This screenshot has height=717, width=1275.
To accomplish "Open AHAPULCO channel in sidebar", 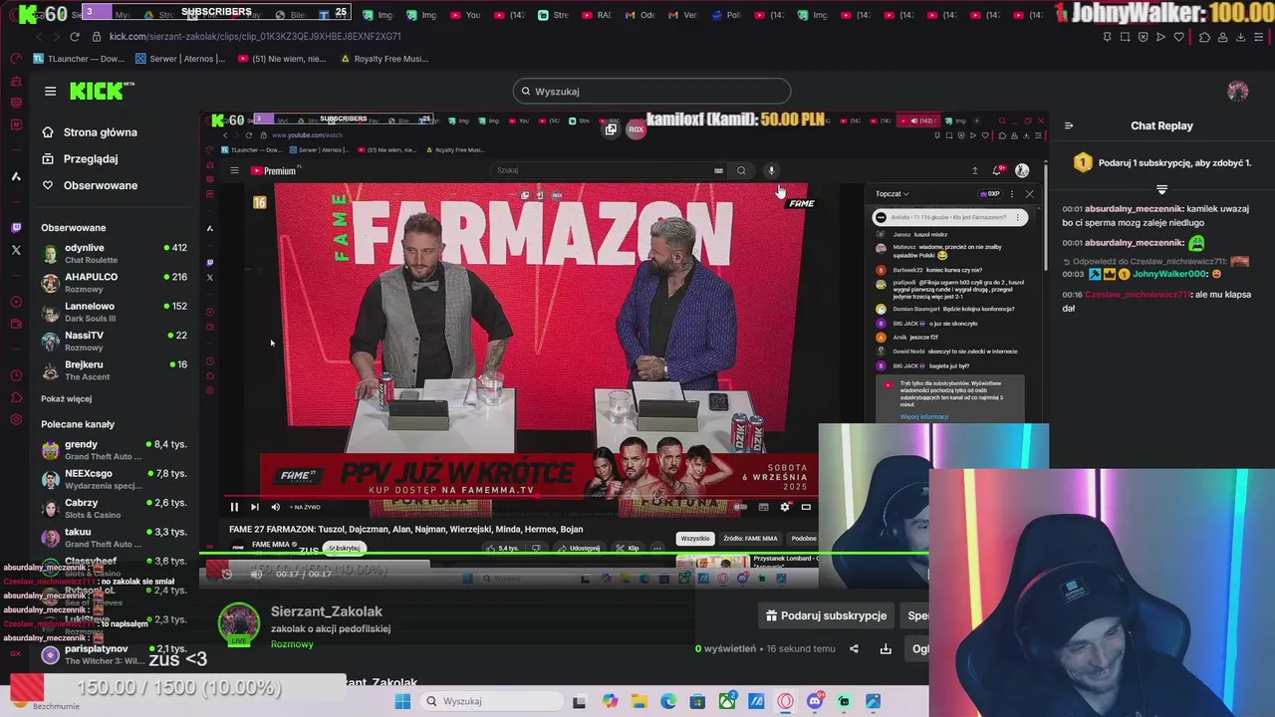I will pyautogui.click(x=114, y=283).
